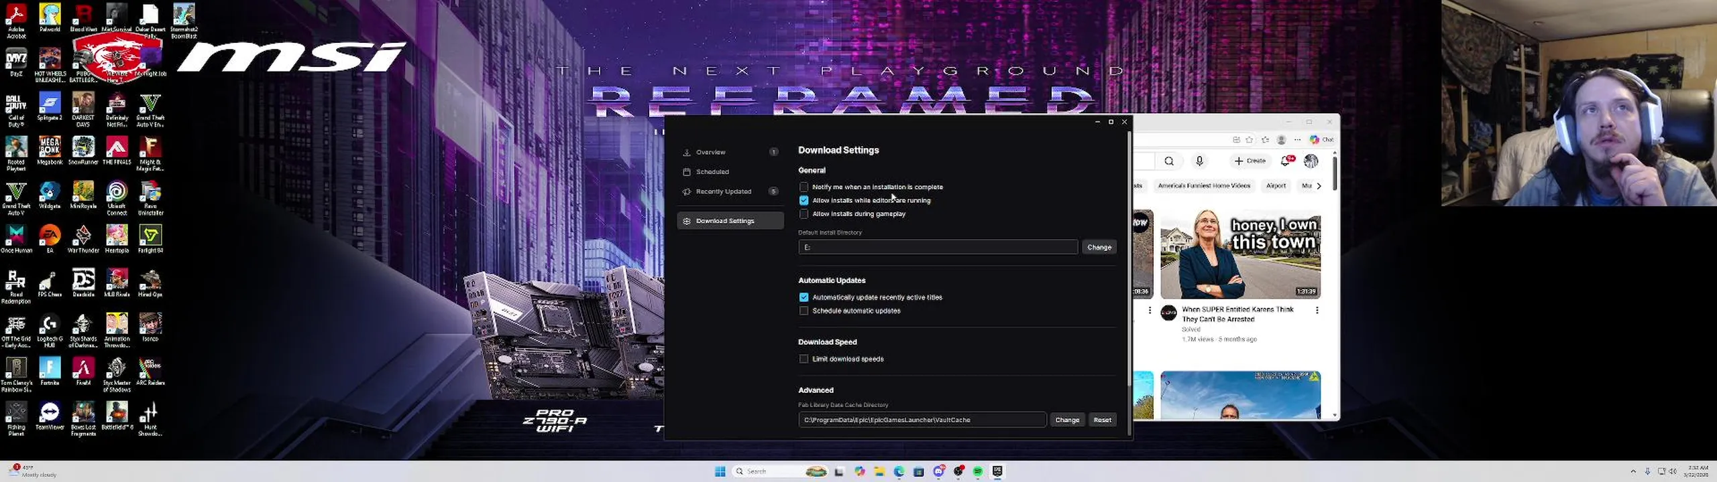Screen dimensions: 1717x482
Task: Enable notify when installation is complete
Action: click(804, 187)
